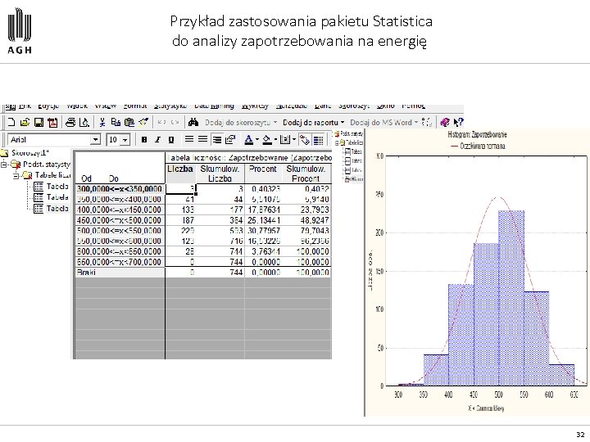Open the fill color dropdown arrow
This screenshot has width=590, height=442.
click(x=275, y=140)
